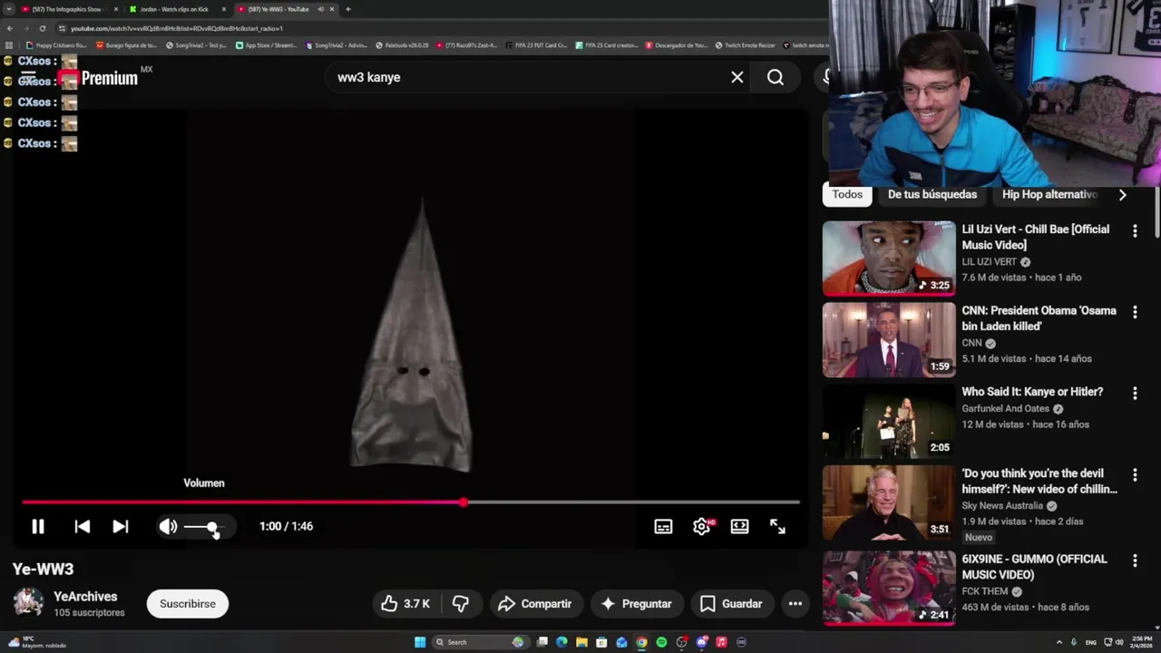Pause the video with the pause button
This screenshot has width=1161, height=653.
tap(38, 526)
